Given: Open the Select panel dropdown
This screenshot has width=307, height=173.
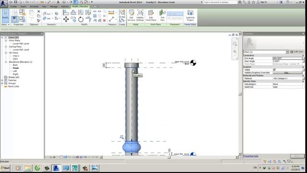Looking at the screenshot, I should [x=5, y=25].
